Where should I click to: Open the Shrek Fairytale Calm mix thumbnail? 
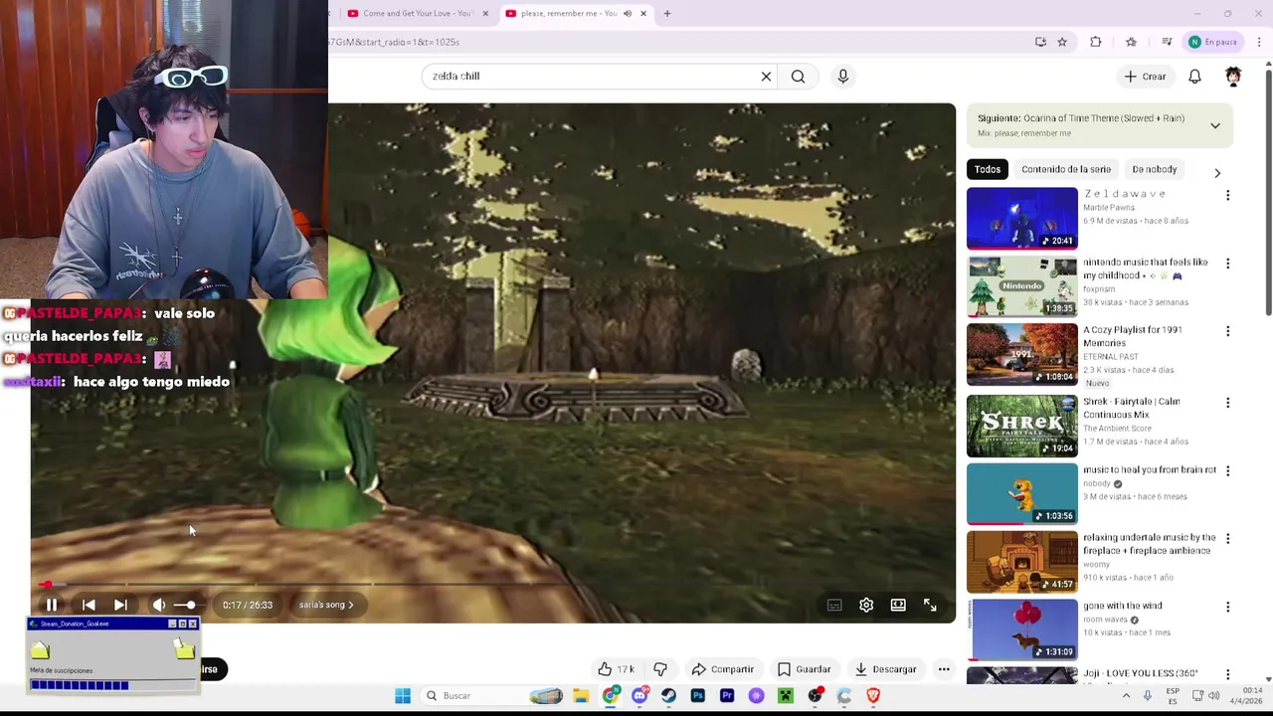click(1021, 426)
